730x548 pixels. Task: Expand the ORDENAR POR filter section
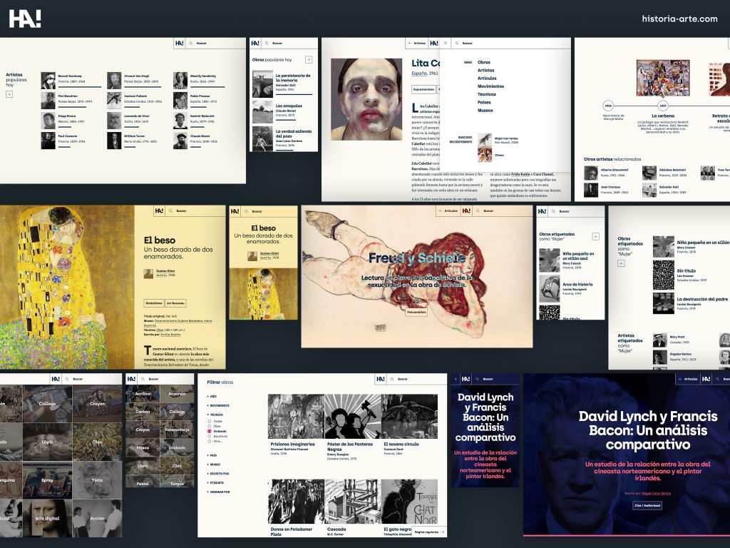[x=218, y=492]
